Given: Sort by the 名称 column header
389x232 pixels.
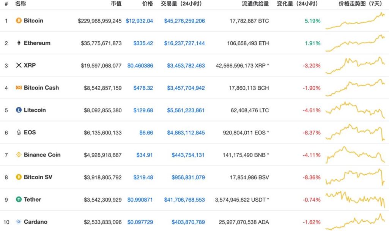Looking at the screenshot, I should point(20,3).
